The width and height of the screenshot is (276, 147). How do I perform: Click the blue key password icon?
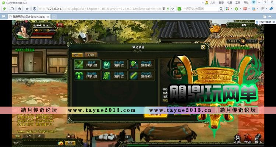tap(271, 9)
